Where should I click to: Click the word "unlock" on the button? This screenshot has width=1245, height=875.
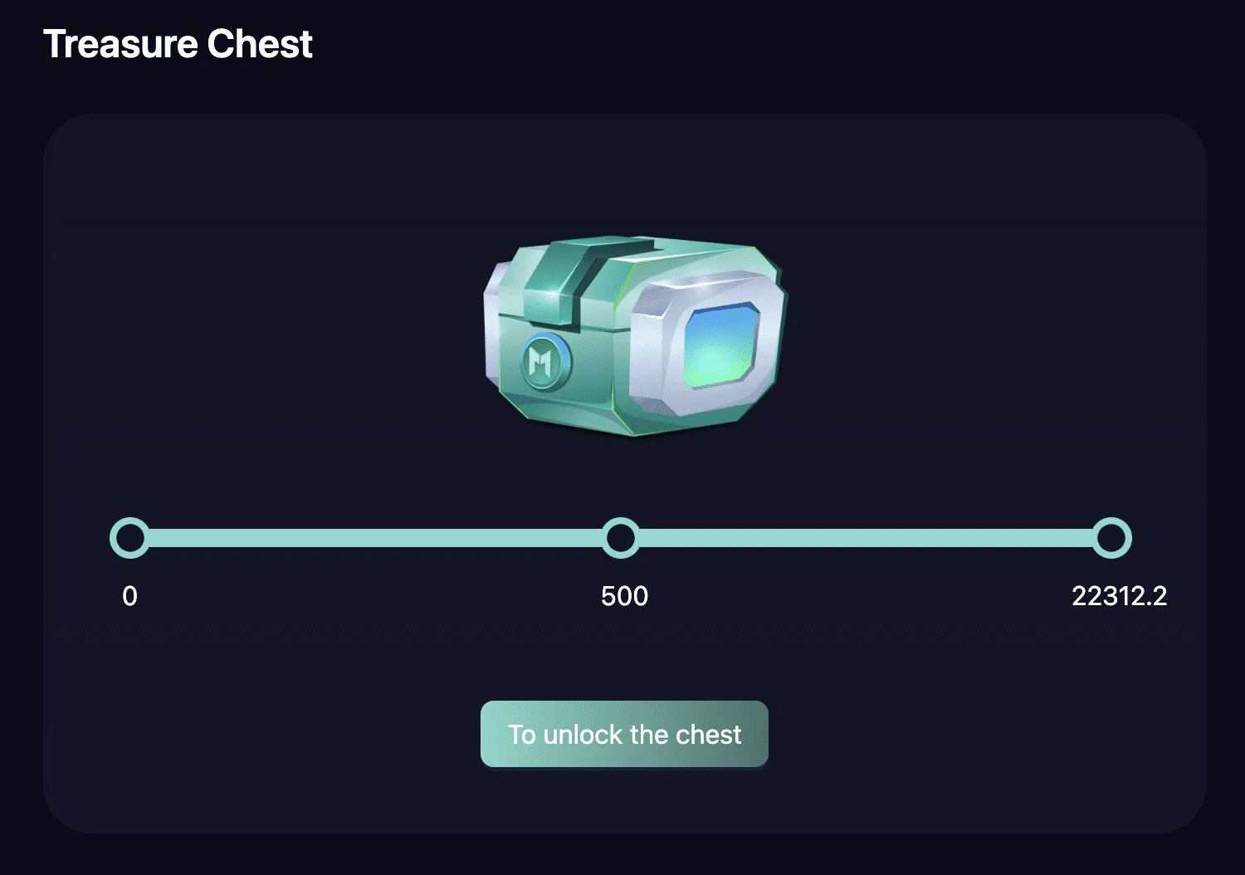tap(582, 735)
